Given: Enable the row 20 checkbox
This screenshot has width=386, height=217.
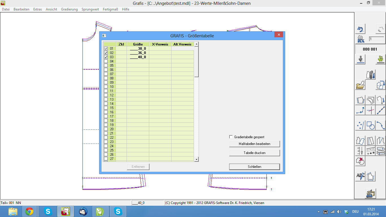Looking at the screenshot, I should [106, 129].
